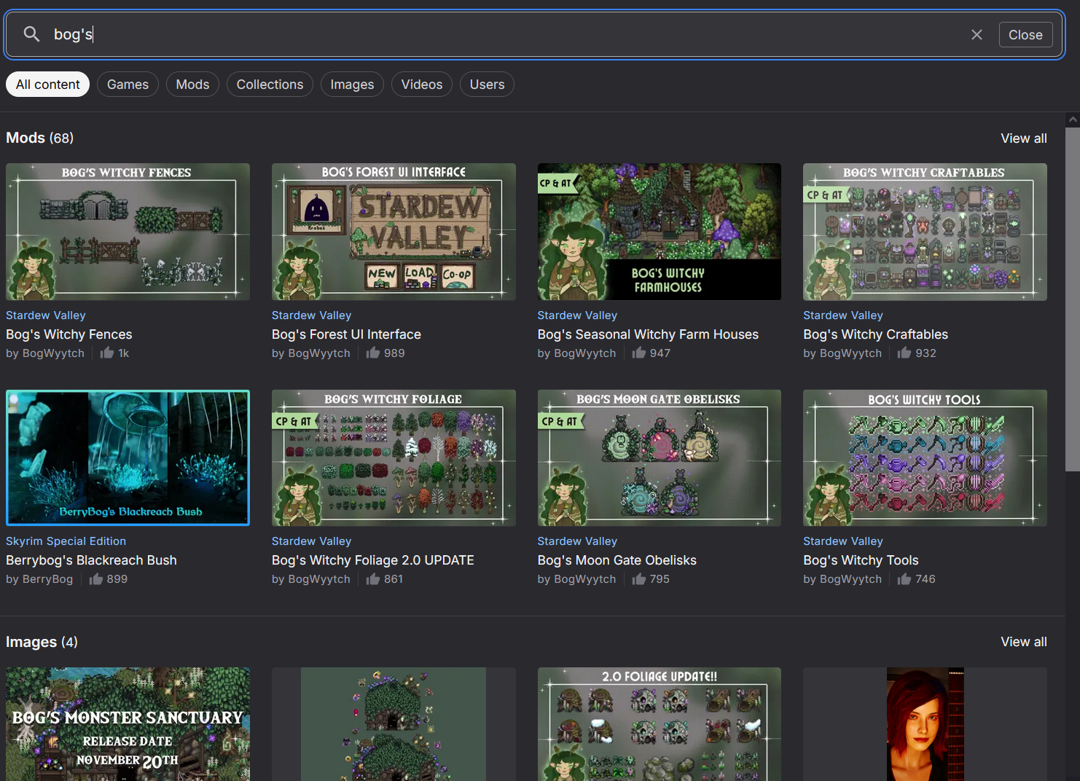Image resolution: width=1080 pixels, height=781 pixels.
Task: Clear the search text with X icon
Action: (x=977, y=35)
